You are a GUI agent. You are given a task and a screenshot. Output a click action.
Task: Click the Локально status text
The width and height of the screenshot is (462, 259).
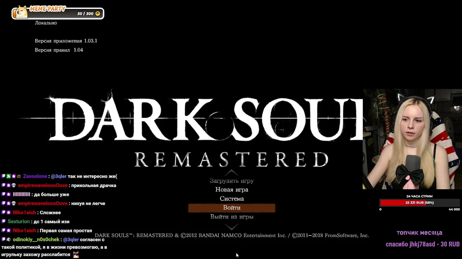pyautogui.click(x=46, y=23)
